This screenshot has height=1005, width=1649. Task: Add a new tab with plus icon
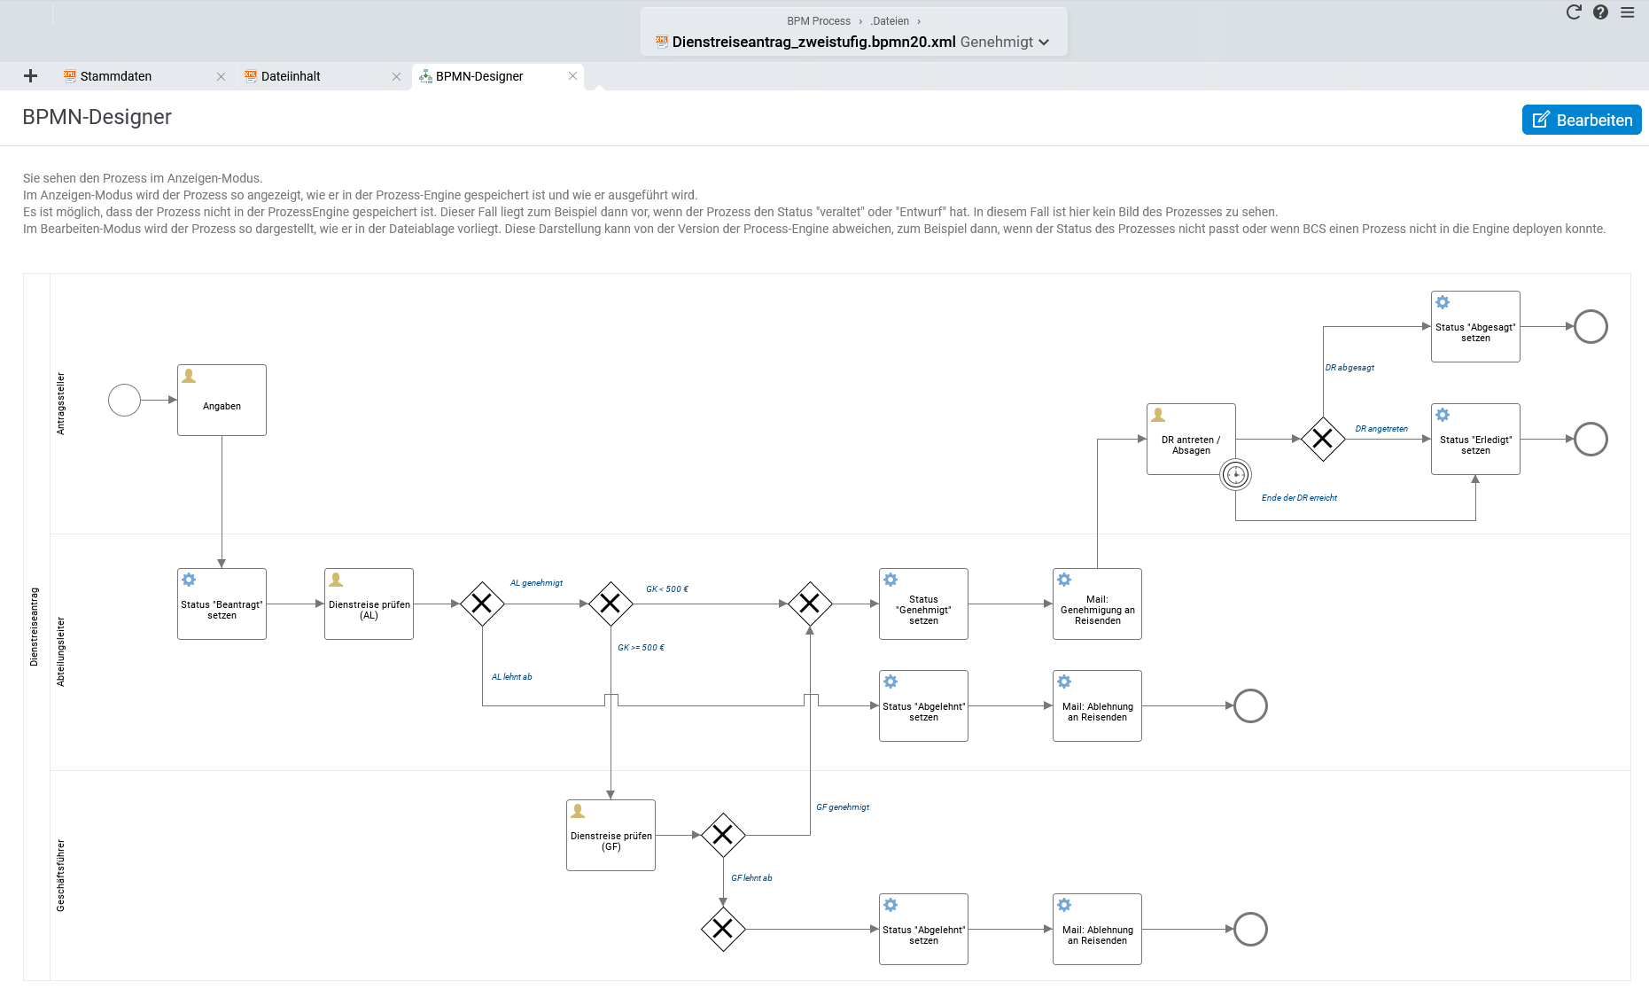click(31, 76)
